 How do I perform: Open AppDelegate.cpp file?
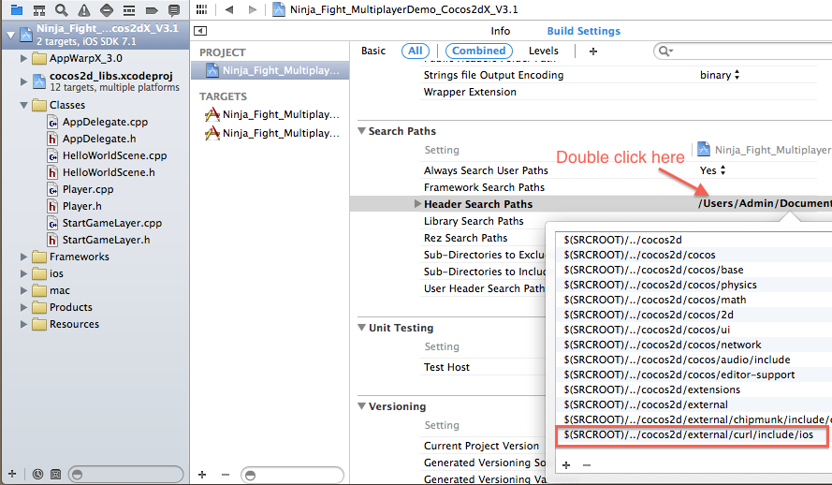[97, 122]
